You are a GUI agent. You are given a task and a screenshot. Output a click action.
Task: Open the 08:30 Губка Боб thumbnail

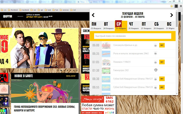[x=106, y=79]
